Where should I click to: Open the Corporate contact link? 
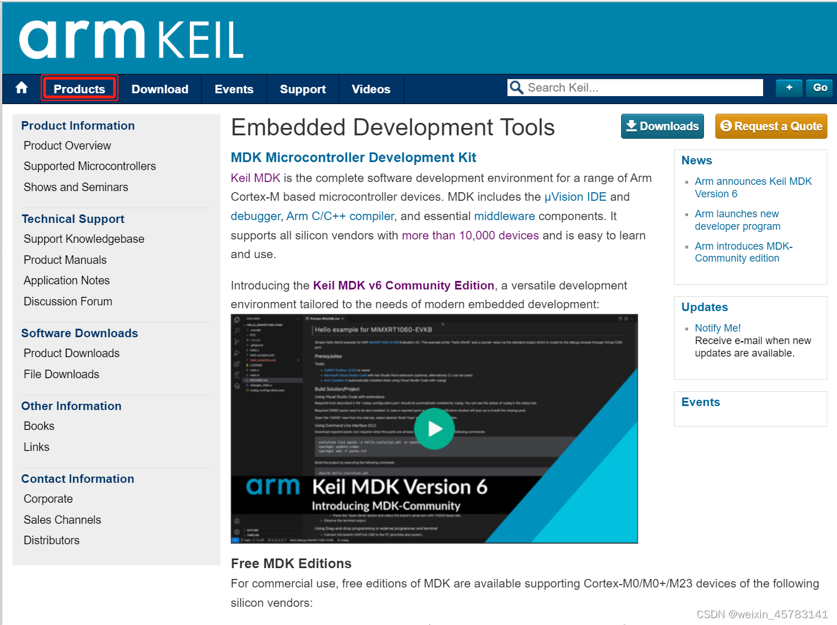pos(48,499)
